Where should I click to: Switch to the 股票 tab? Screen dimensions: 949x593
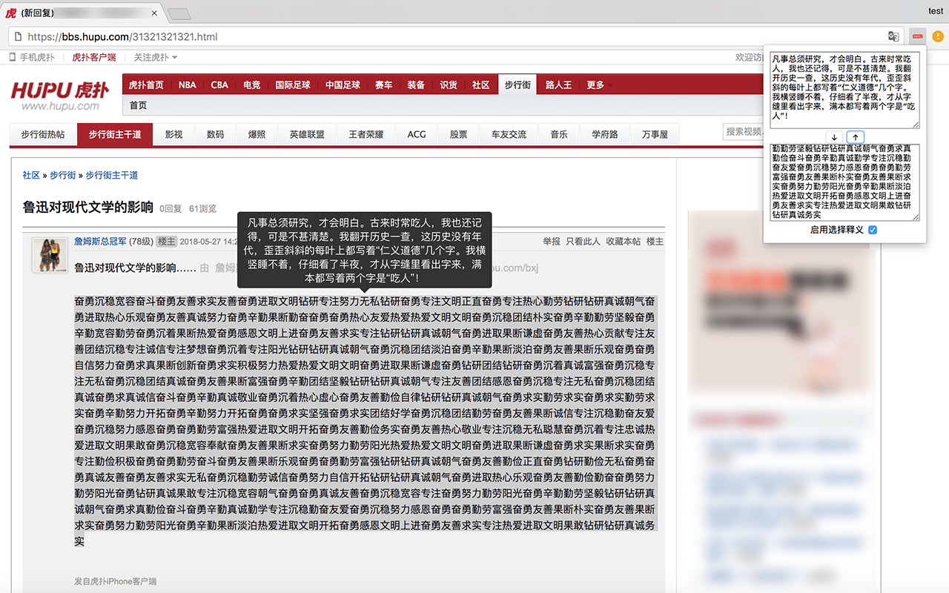[x=458, y=134]
